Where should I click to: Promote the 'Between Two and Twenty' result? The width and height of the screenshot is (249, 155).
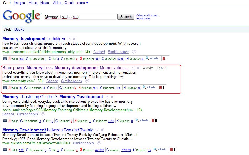tap(97, 130)
